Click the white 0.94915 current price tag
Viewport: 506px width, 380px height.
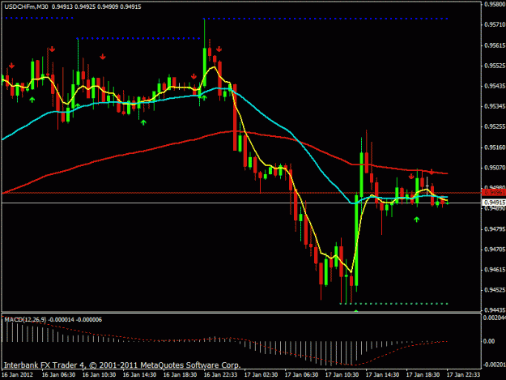[x=494, y=203]
